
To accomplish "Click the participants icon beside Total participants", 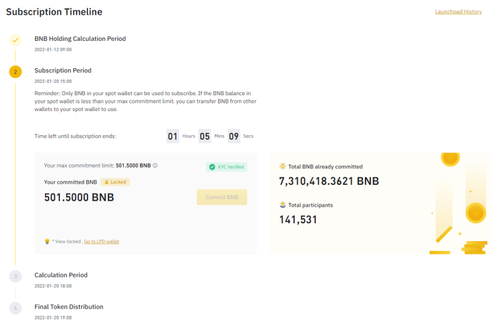I will click(283, 205).
